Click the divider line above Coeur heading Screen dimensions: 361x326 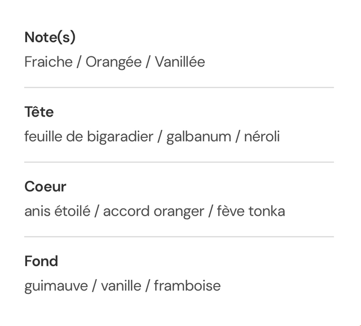coord(179,162)
